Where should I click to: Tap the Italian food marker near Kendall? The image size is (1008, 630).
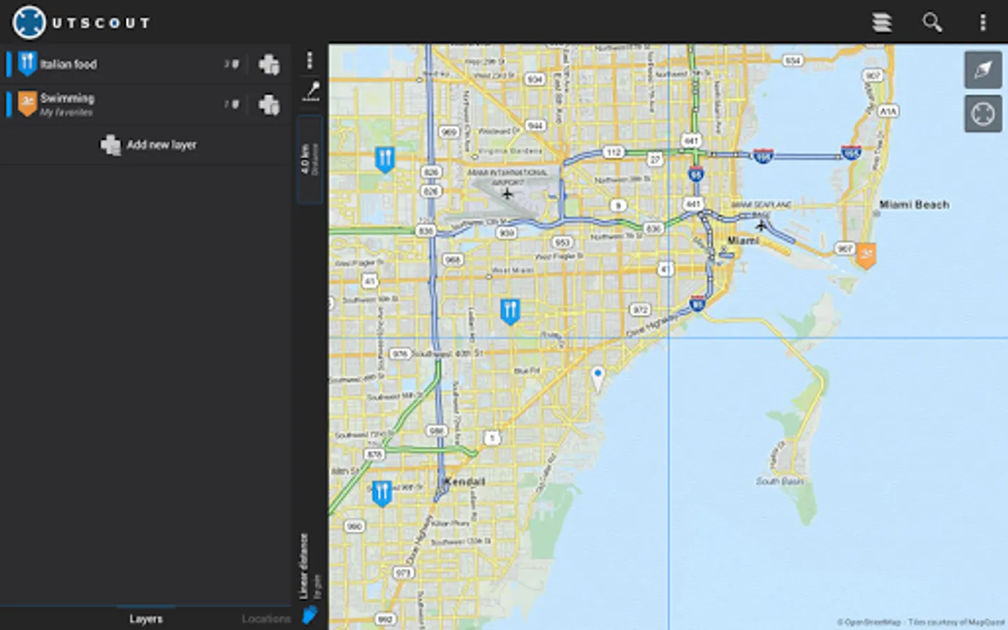click(381, 493)
